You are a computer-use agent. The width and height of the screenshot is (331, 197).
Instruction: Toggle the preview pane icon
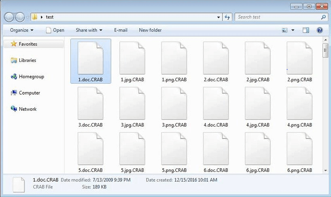point(306,30)
